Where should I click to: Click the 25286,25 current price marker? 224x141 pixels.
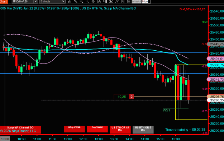pos(216,100)
